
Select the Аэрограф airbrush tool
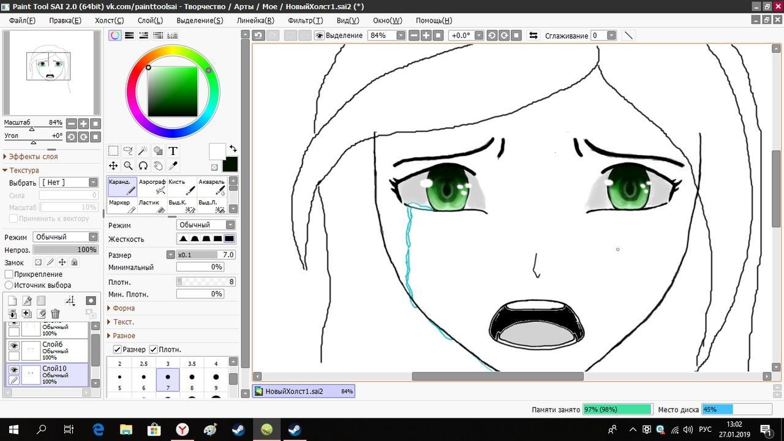pyautogui.click(x=153, y=186)
